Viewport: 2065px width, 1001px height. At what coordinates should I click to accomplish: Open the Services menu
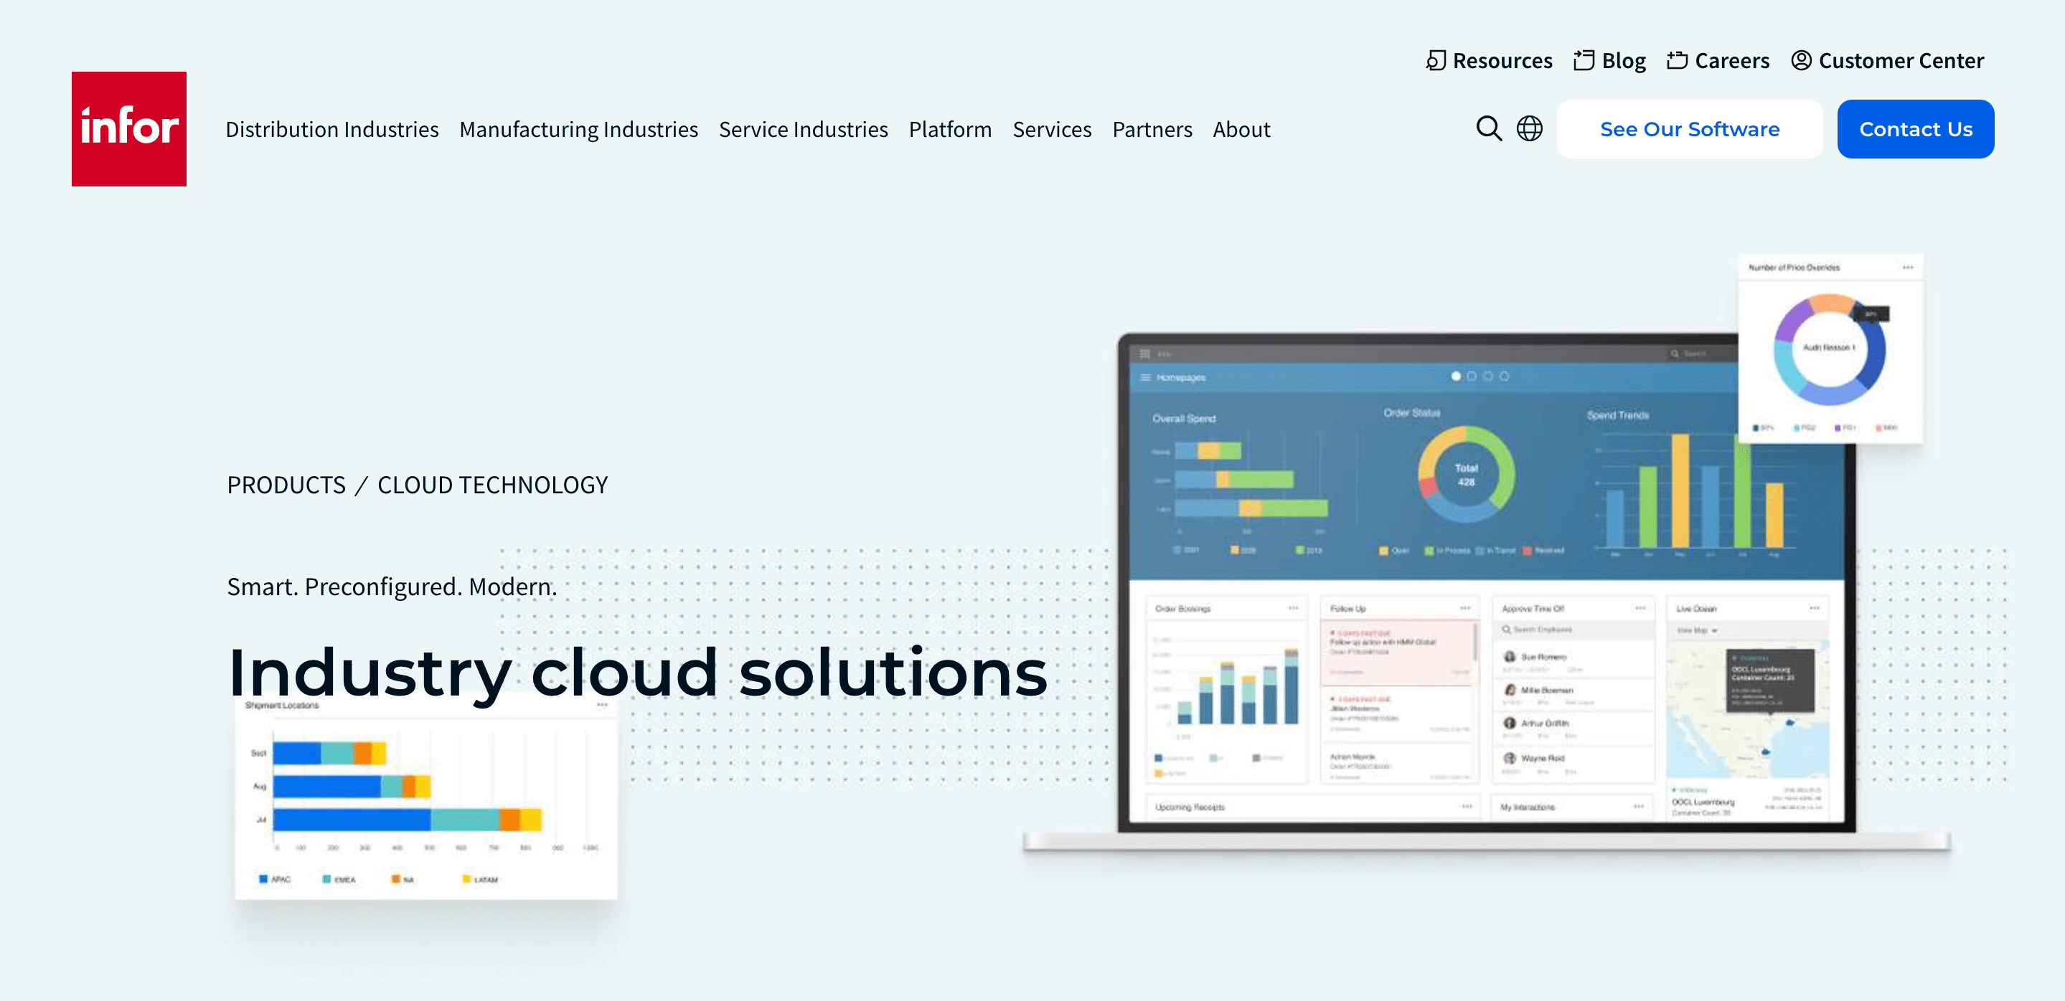[x=1052, y=130]
